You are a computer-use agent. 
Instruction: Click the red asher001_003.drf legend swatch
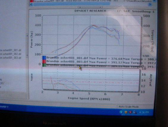(44, 61)
